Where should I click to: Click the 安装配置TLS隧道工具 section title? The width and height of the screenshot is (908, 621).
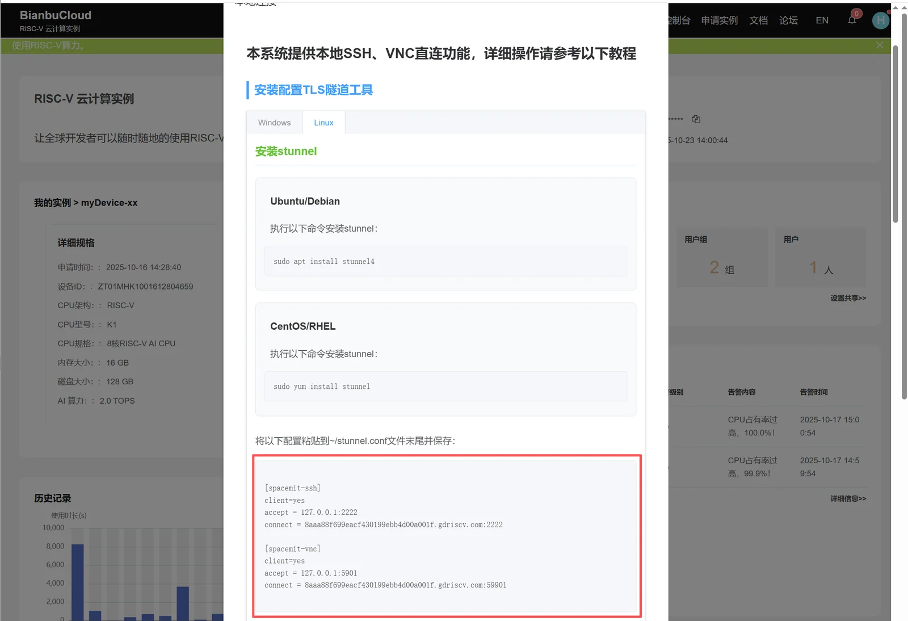pos(313,90)
